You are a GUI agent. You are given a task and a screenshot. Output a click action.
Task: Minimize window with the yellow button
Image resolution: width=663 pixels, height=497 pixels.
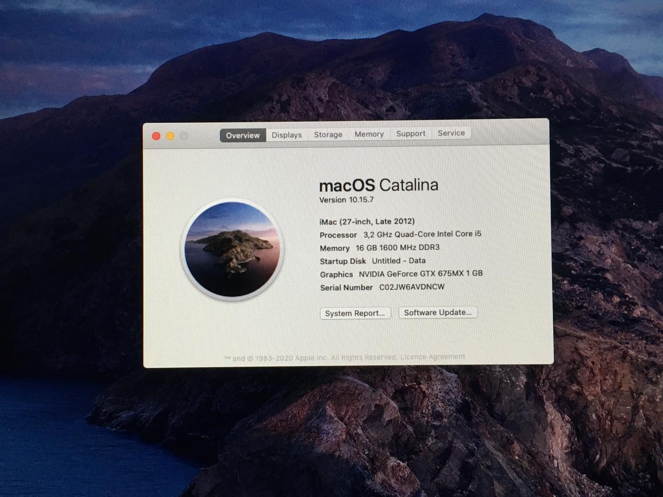click(170, 136)
